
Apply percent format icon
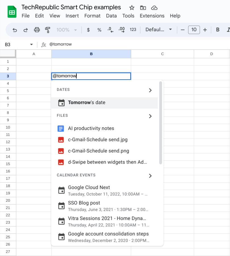coord(99,29)
